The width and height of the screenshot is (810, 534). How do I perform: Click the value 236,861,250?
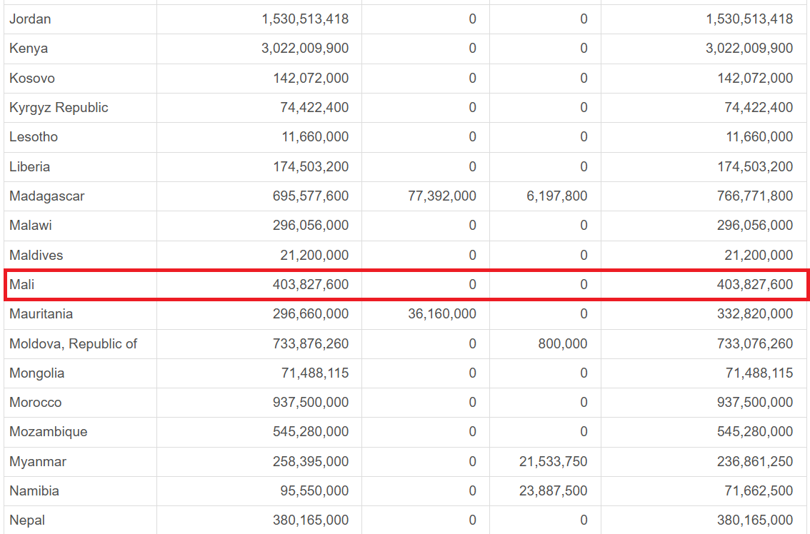[755, 462]
